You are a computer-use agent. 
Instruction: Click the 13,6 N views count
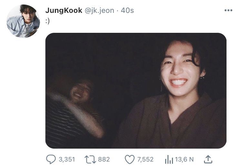tap(184, 159)
